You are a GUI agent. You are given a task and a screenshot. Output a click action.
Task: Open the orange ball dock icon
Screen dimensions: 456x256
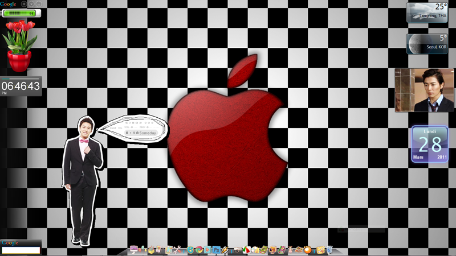point(308,250)
